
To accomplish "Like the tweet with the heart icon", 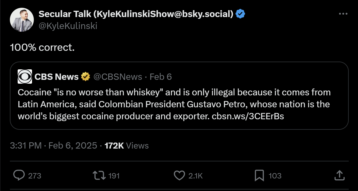I will point(179,175).
